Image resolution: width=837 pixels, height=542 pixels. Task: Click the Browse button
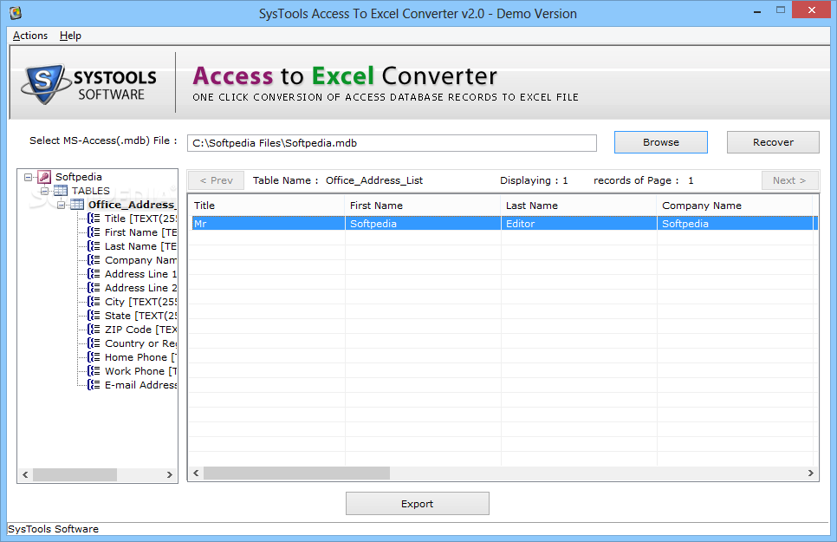[661, 142]
